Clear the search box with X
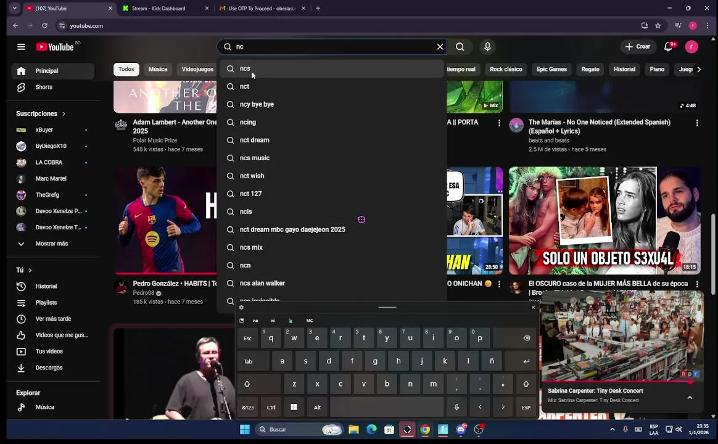This screenshot has width=718, height=444. tap(440, 47)
